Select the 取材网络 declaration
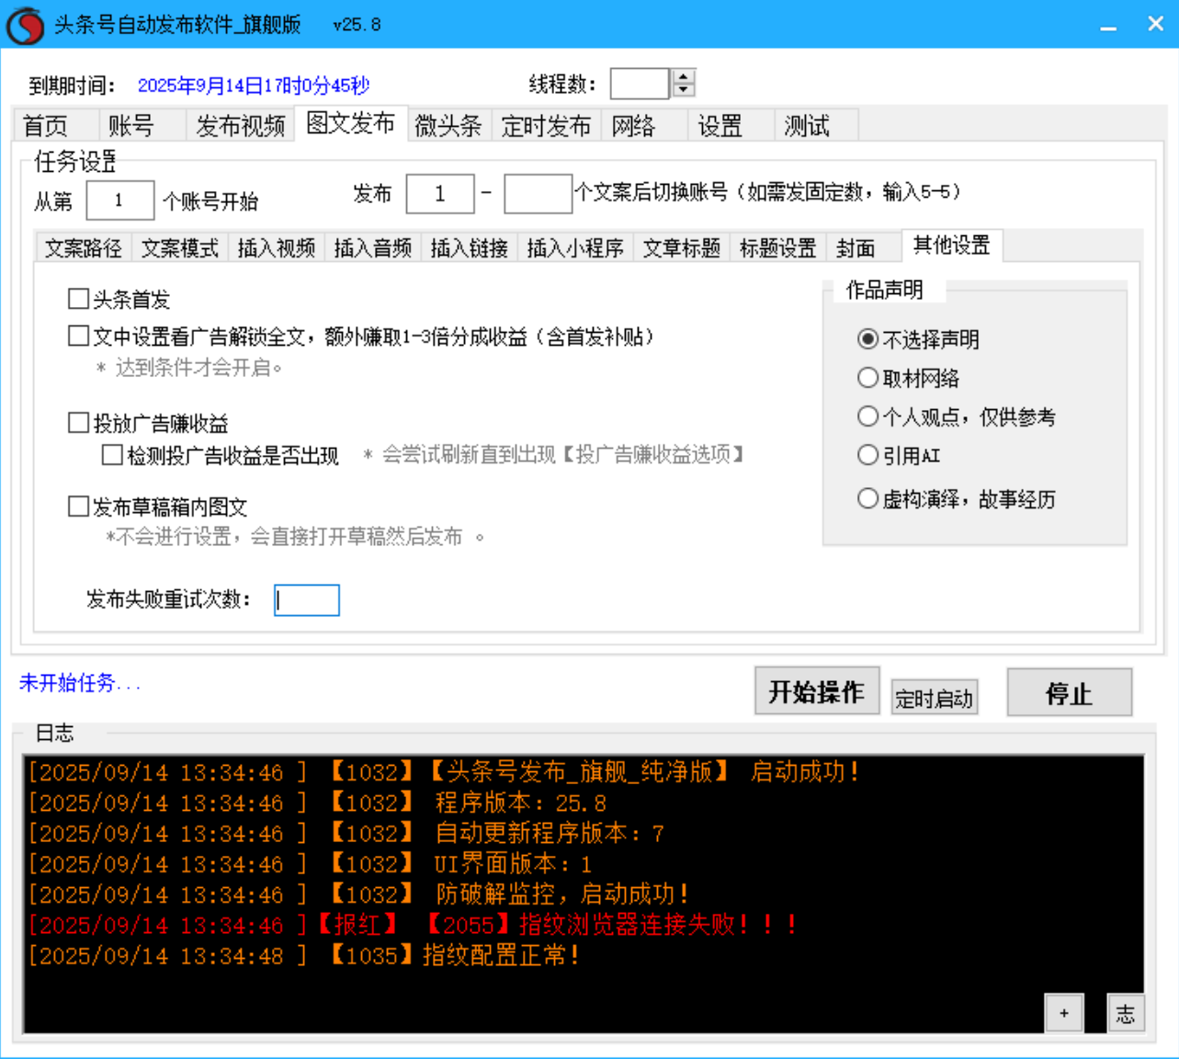Image resolution: width=1179 pixels, height=1059 pixels. (x=867, y=377)
